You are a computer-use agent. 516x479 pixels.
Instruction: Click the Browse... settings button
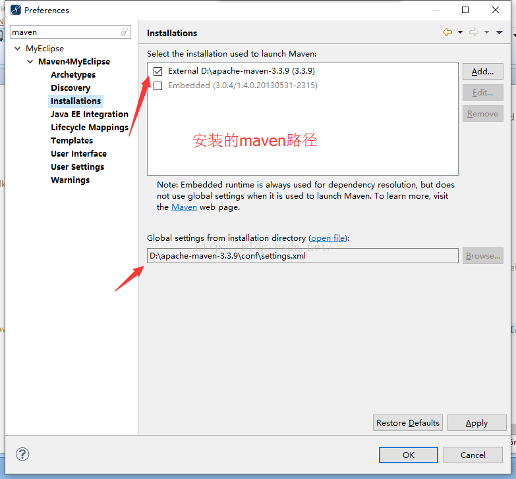coord(483,255)
